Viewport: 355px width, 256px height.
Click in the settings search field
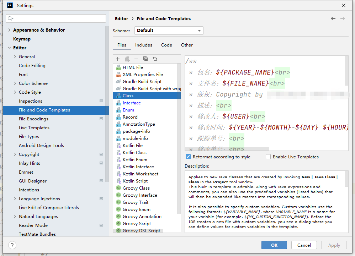[56, 18]
